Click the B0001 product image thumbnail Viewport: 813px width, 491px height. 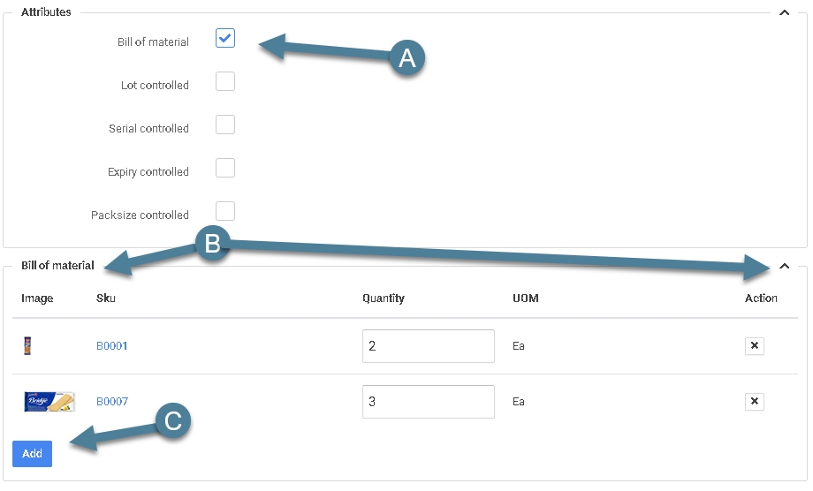27,346
